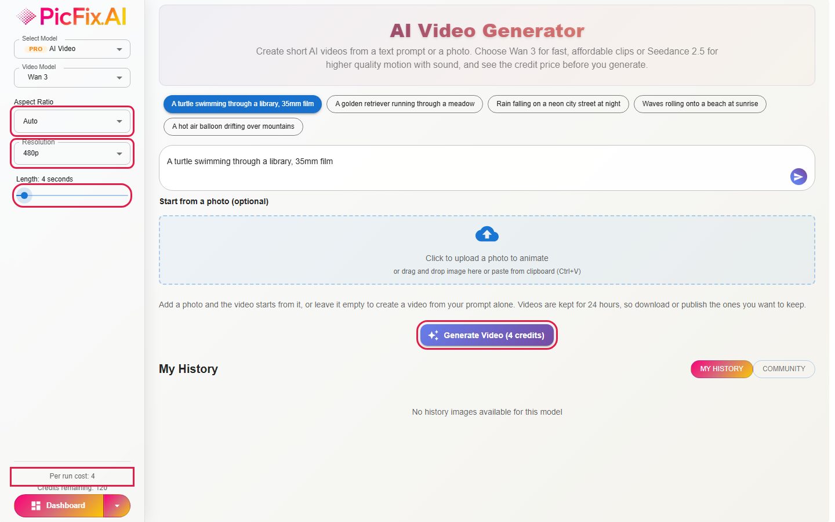Click the 'Per run cost: 4' text
The image size is (835, 522).
tap(72, 476)
